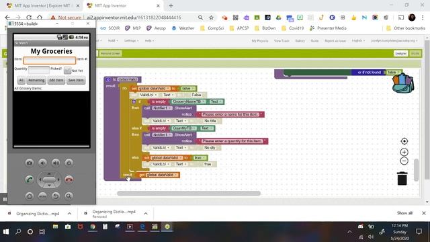Image resolution: width=430 pixels, height=242 pixels.
Task: Click the emulator power button
Action: (69, 163)
